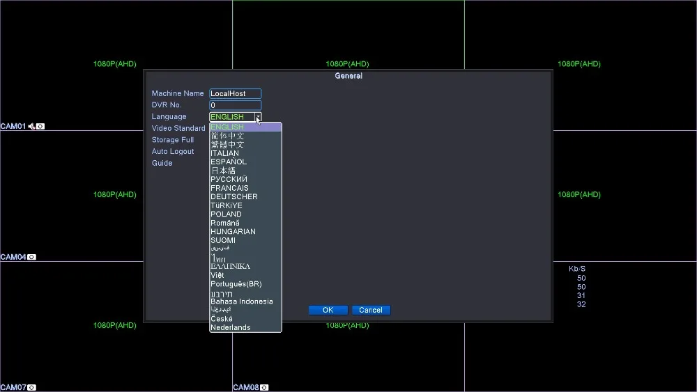Choose Português(BR) language option

[x=245, y=284]
